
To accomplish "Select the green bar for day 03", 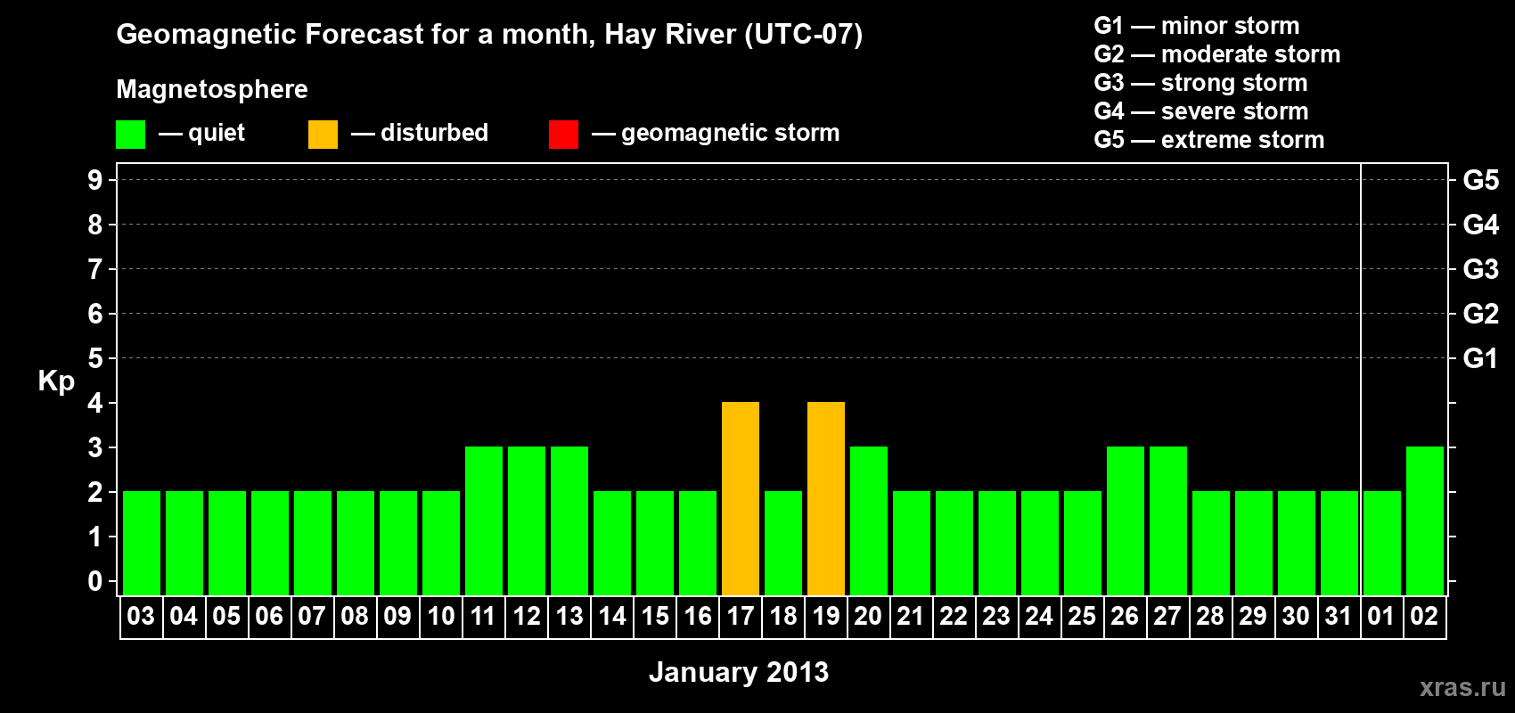I will pos(142,543).
